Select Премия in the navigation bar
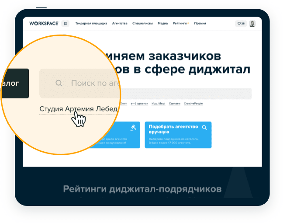The width and height of the screenshot is (283, 223). [200, 24]
